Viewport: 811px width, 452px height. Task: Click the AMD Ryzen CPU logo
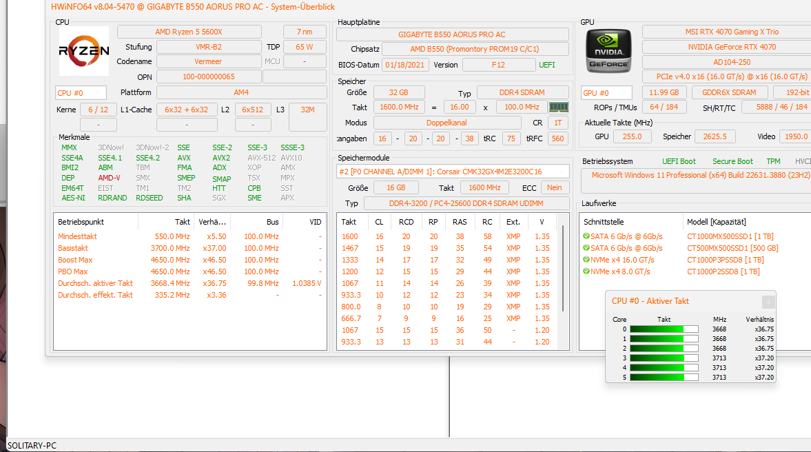[x=84, y=51]
